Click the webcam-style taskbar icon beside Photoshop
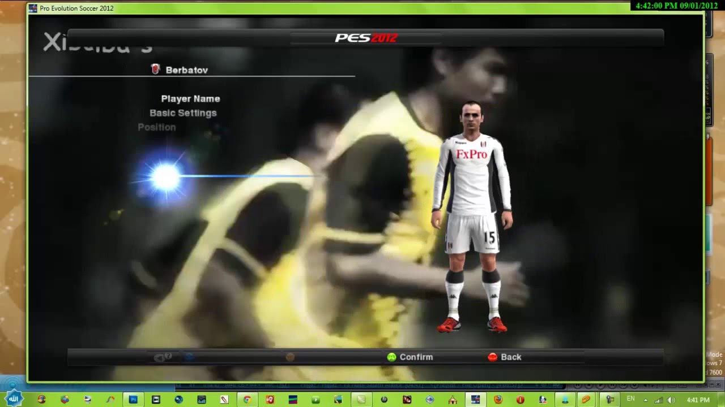Screen dimensions: 725x407 tap(156, 399)
